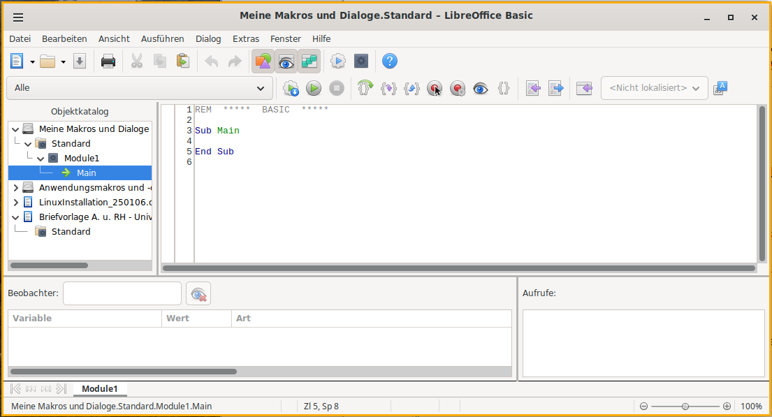Click the zoom out minus button
The width and height of the screenshot is (772, 417).
[643, 406]
